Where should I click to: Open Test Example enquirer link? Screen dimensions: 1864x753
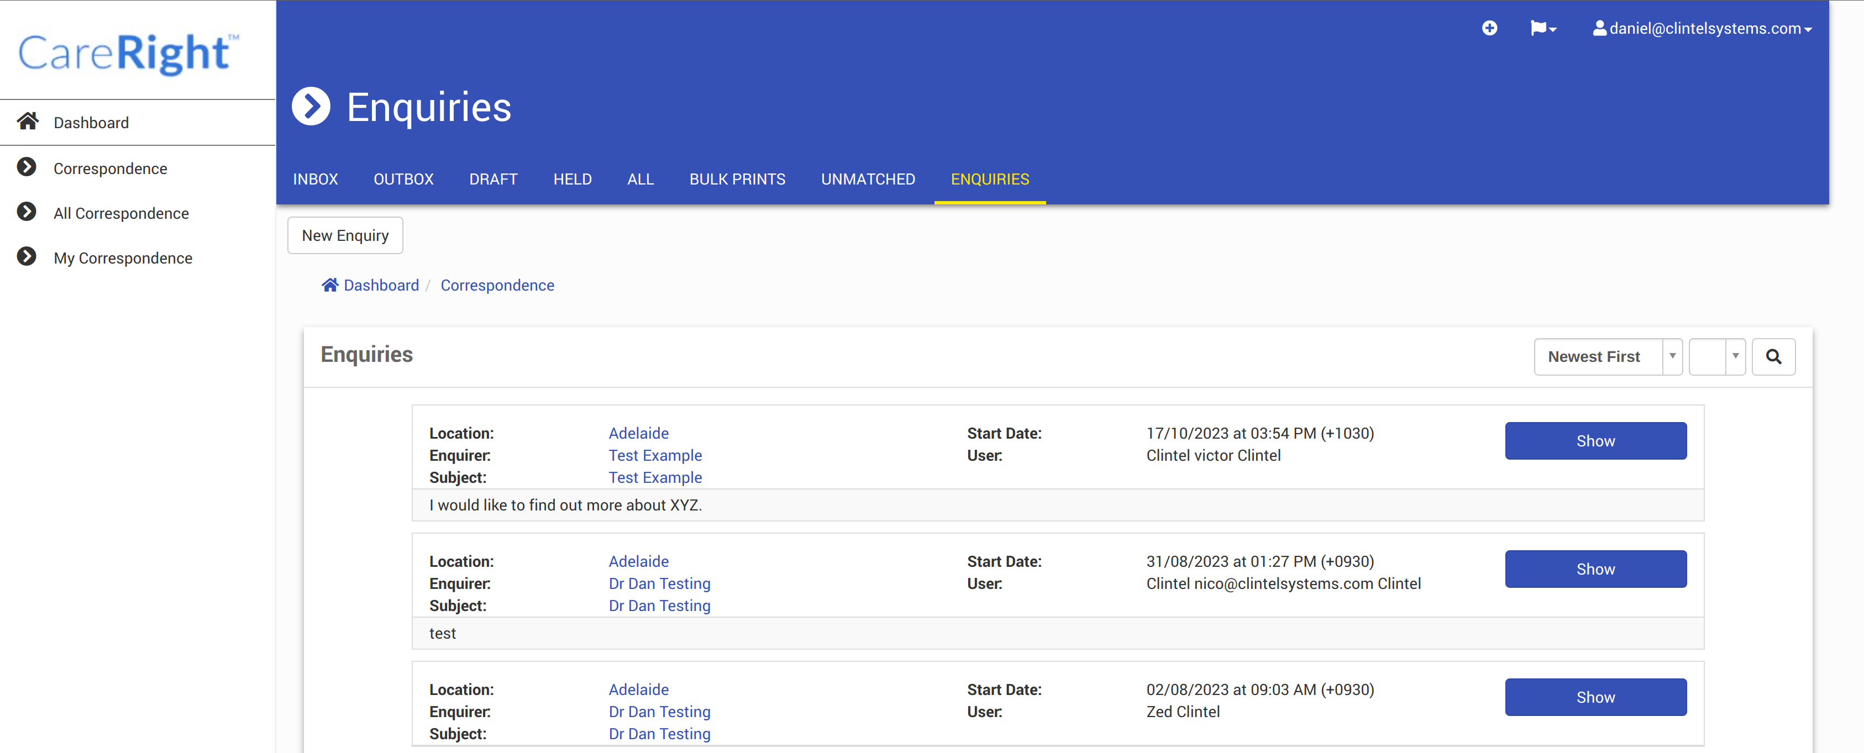pos(655,456)
